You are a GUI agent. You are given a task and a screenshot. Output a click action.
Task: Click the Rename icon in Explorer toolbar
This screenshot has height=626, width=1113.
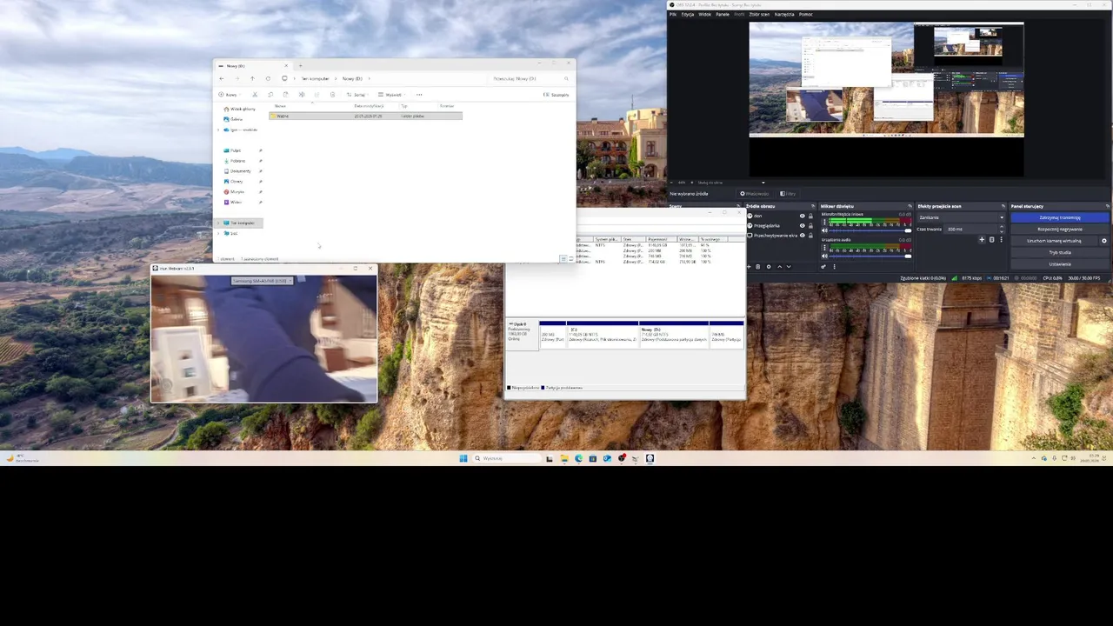point(302,95)
